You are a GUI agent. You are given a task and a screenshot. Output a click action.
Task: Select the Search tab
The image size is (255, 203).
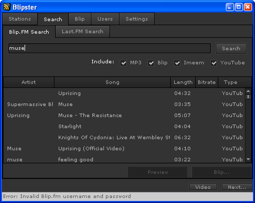coord(53,19)
